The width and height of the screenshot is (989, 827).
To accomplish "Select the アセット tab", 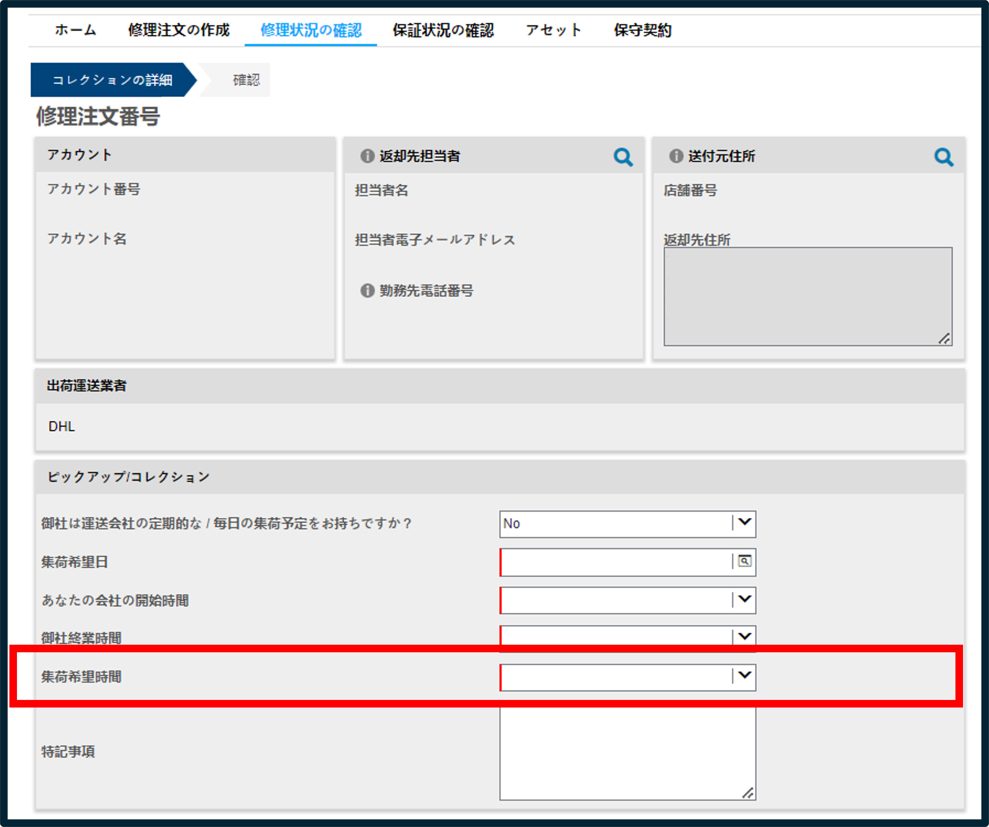I will [554, 30].
